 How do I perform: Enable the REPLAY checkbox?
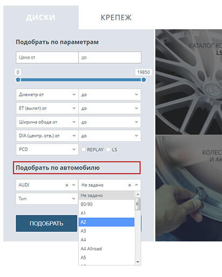[84, 149]
